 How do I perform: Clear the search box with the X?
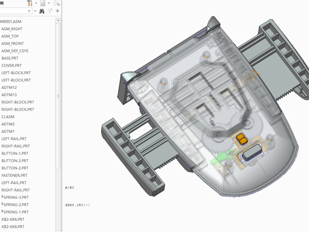29,11
